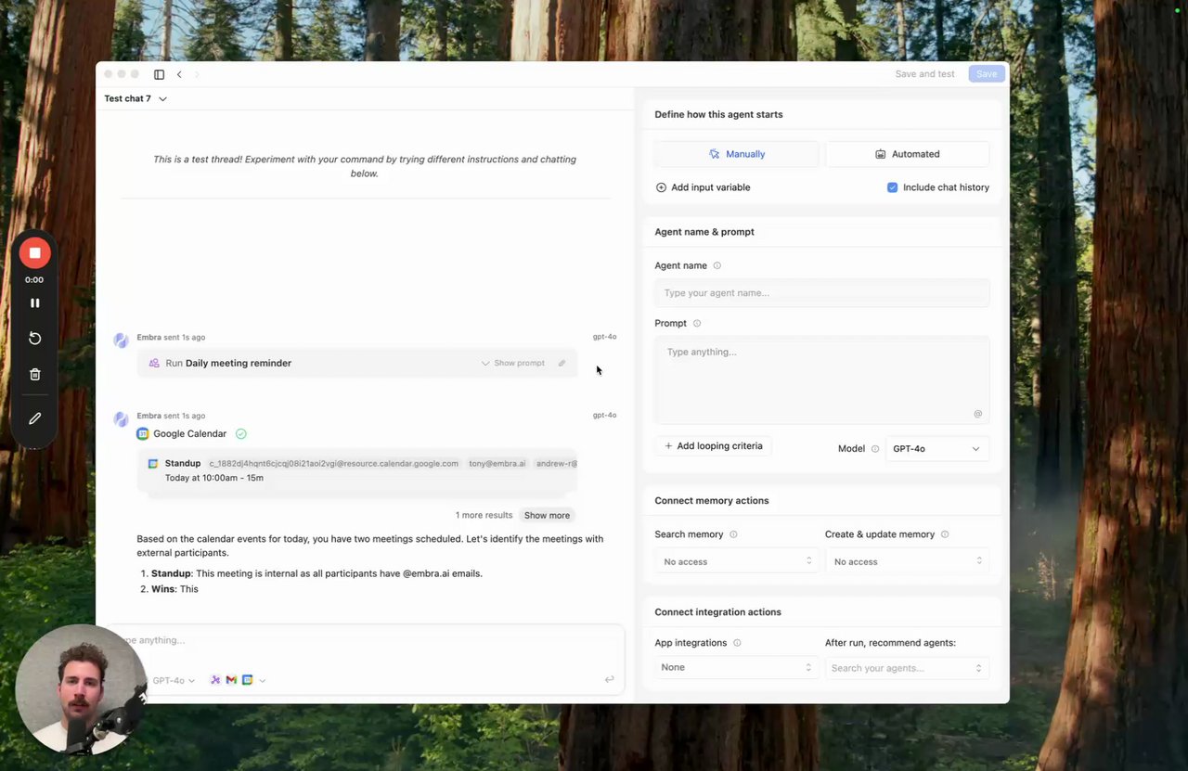Edit the Daily meeting reminder run with the pencil
The image size is (1188, 771).
(x=562, y=363)
